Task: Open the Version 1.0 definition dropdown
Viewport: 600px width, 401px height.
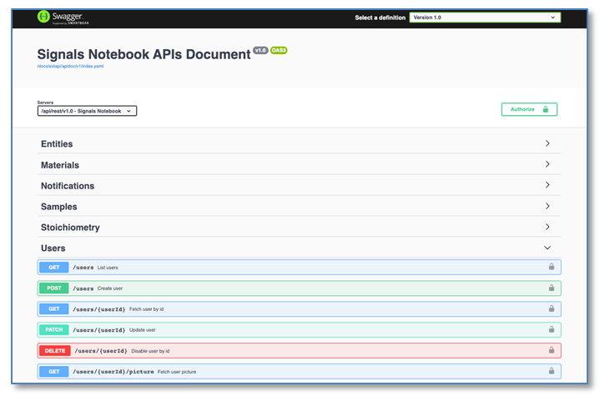Action: [484, 18]
